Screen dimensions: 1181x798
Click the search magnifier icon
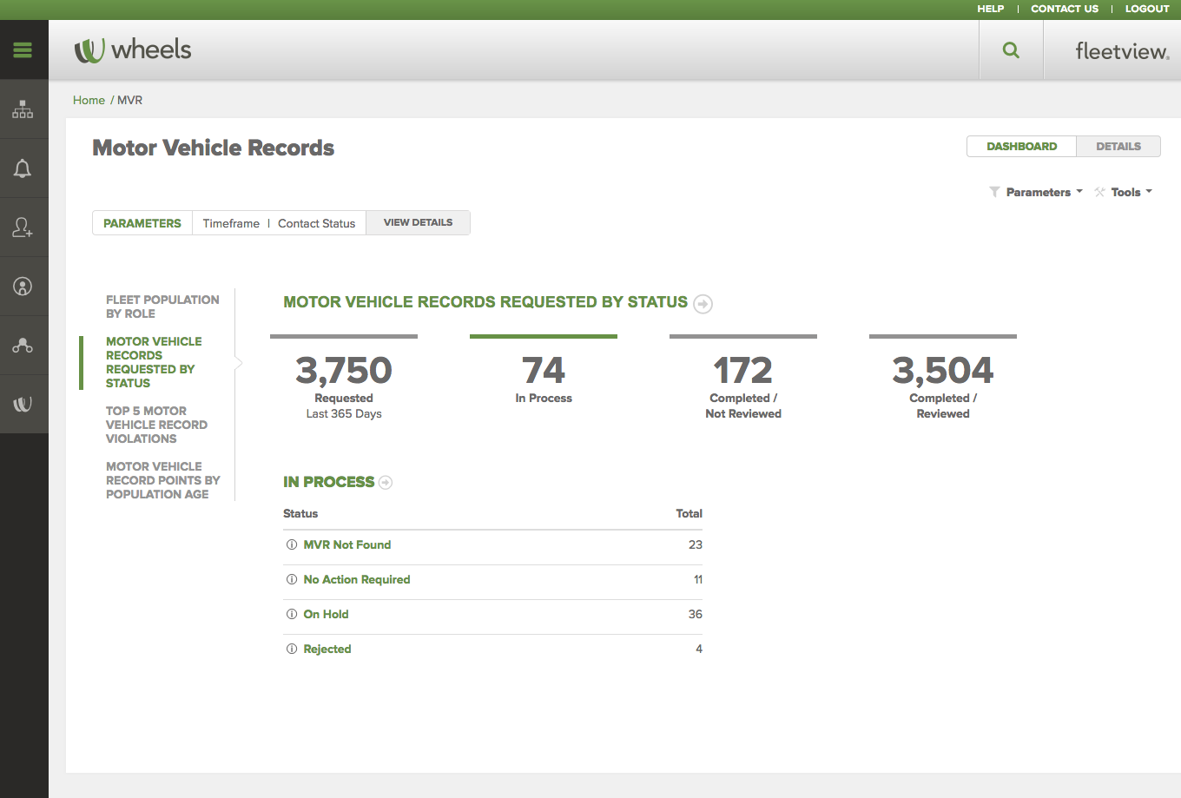[x=1011, y=50]
